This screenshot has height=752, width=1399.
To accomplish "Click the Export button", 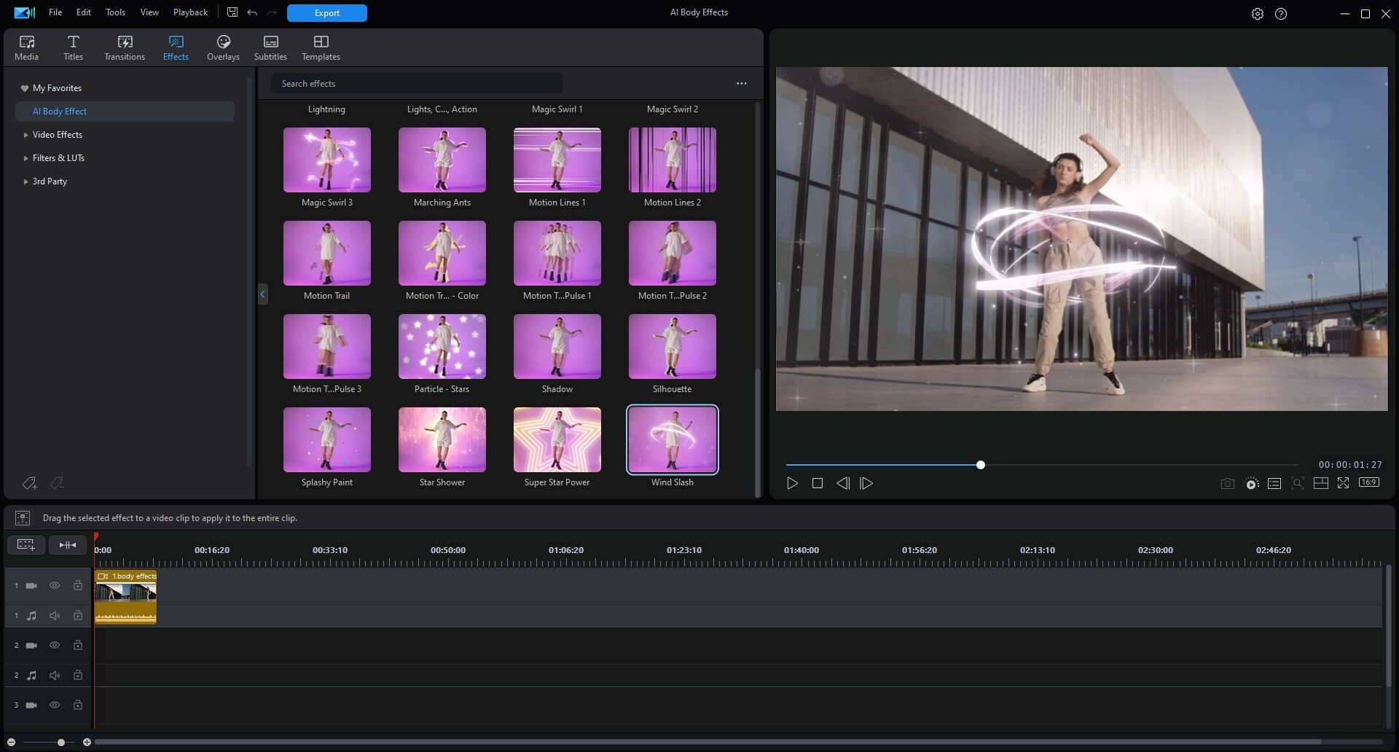I will click(x=326, y=12).
